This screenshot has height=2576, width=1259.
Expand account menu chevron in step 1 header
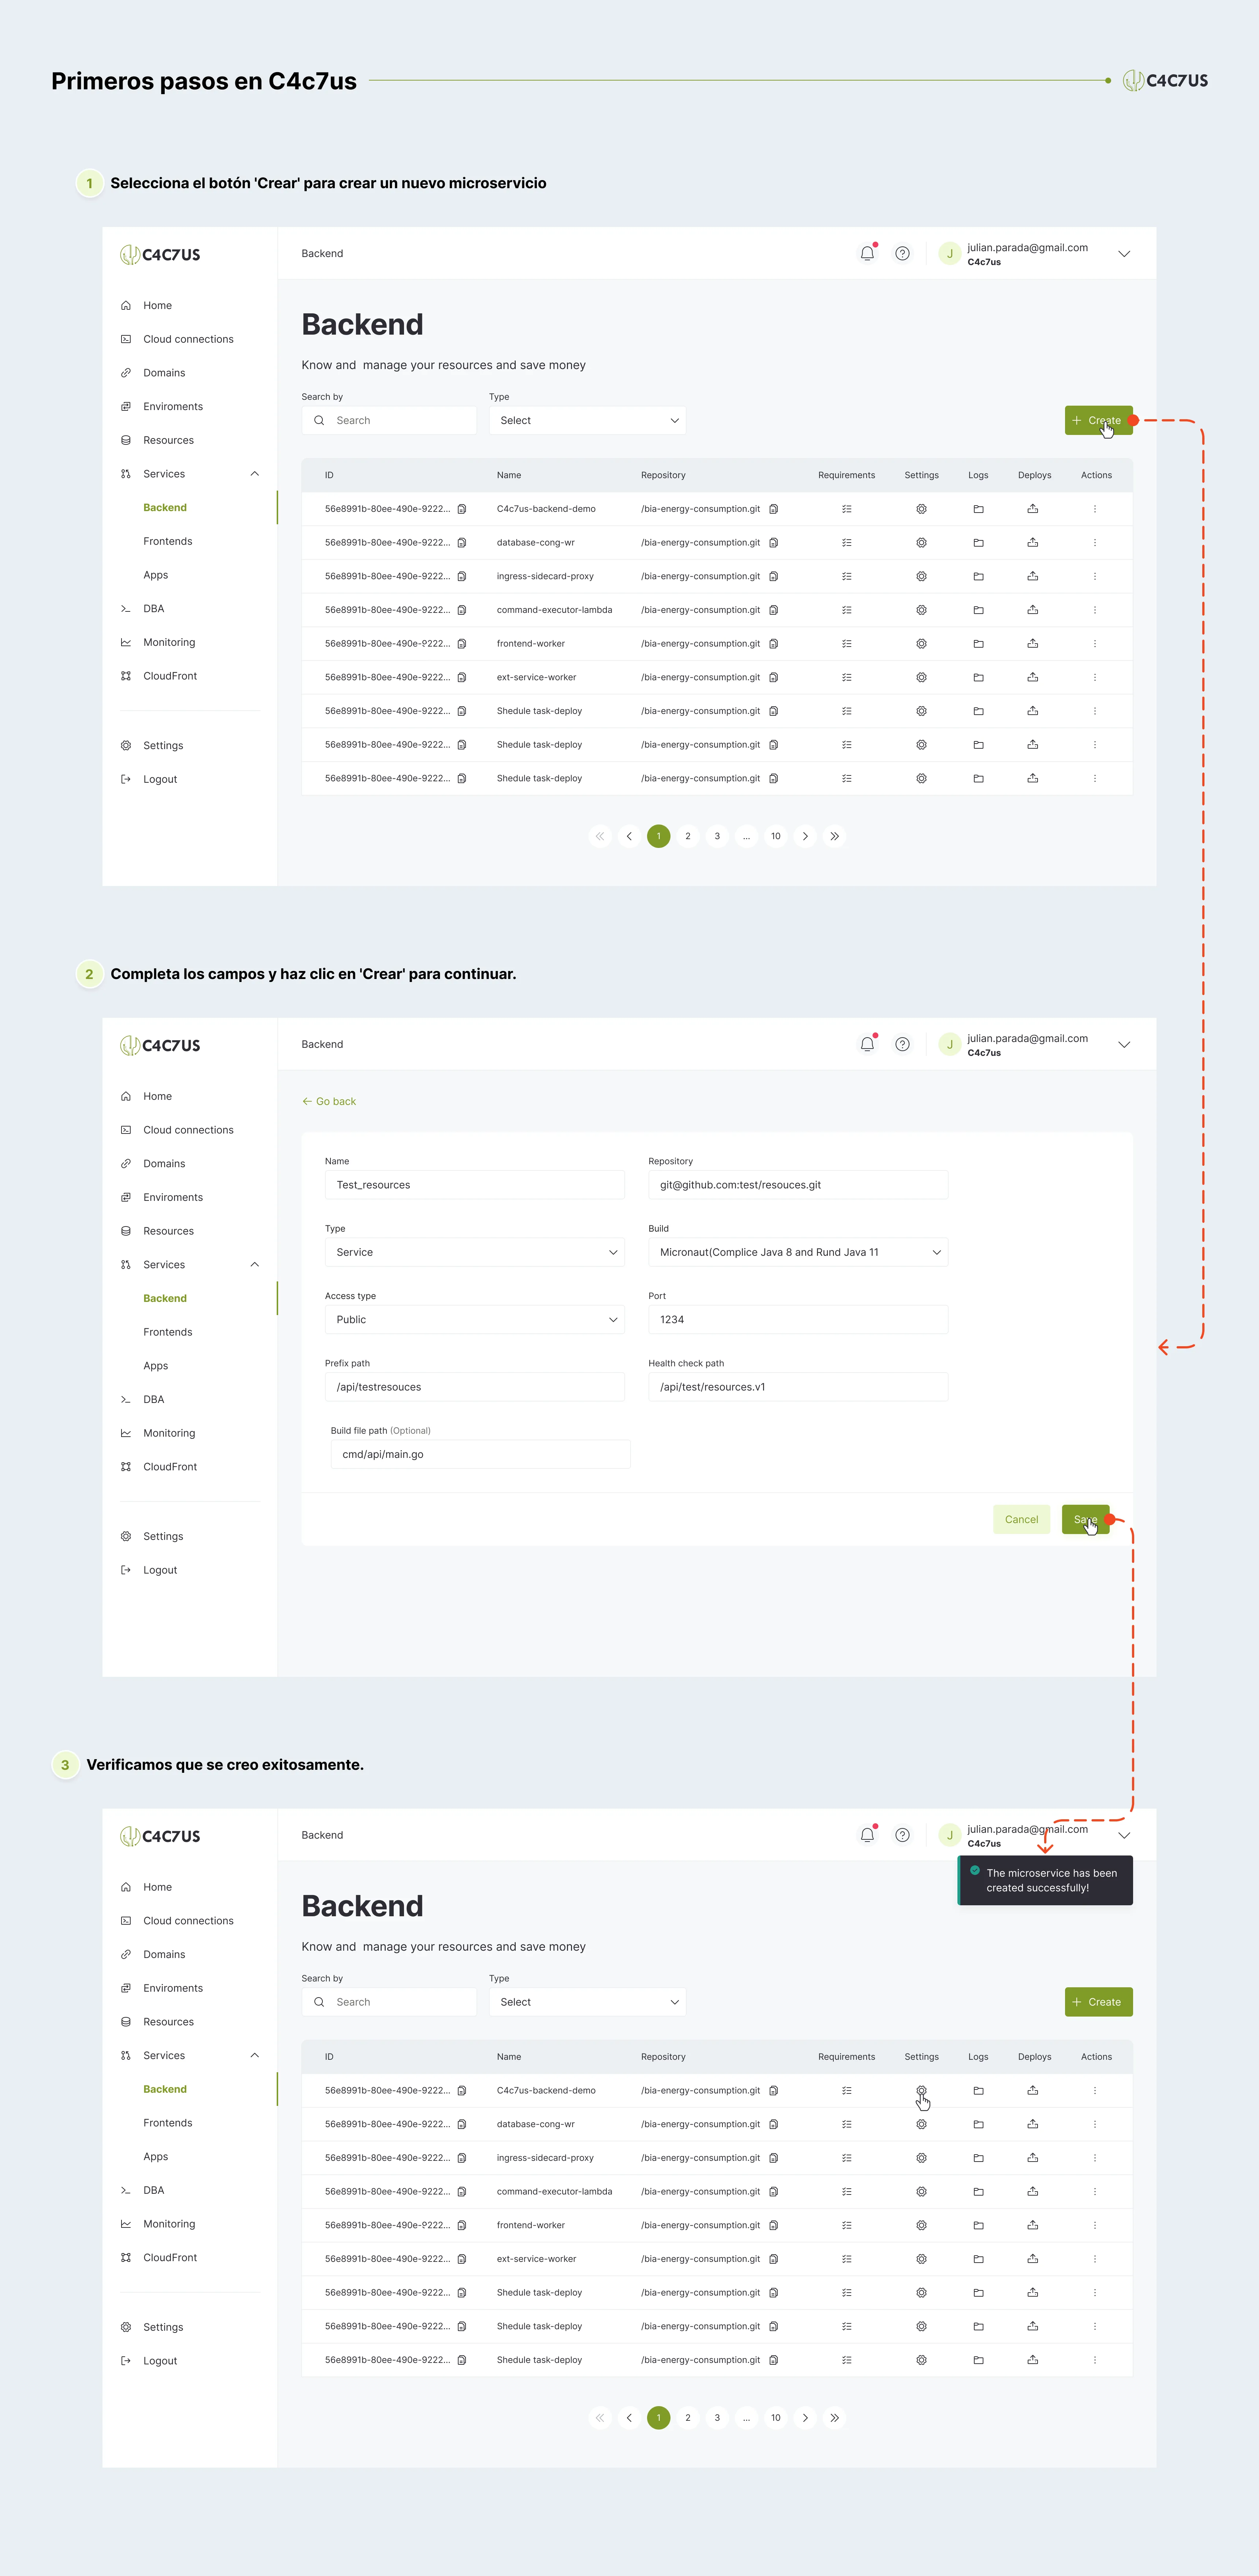point(1124,254)
